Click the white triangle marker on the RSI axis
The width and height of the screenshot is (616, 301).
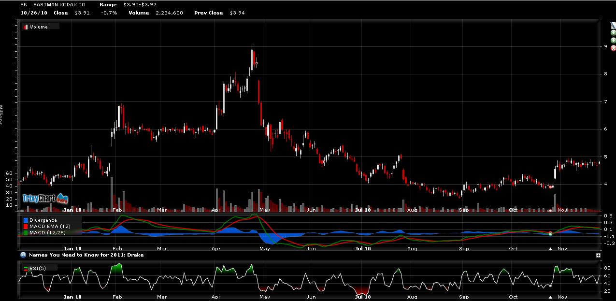click(x=550, y=297)
